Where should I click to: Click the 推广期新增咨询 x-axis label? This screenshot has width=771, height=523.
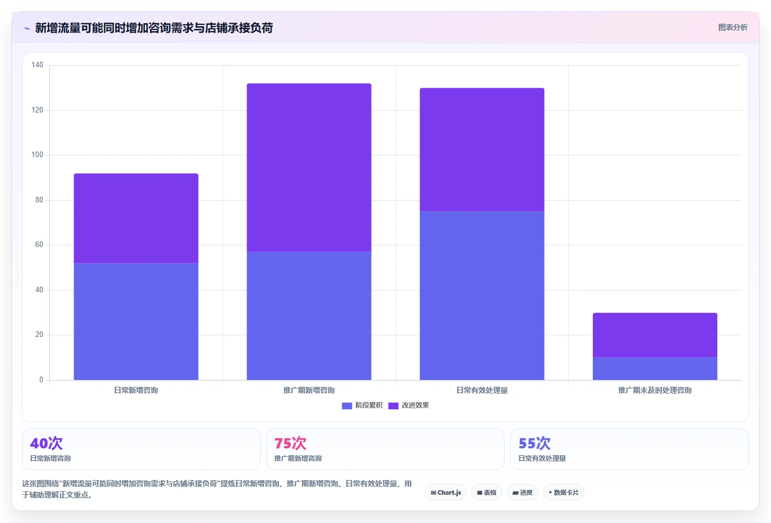[x=309, y=390]
